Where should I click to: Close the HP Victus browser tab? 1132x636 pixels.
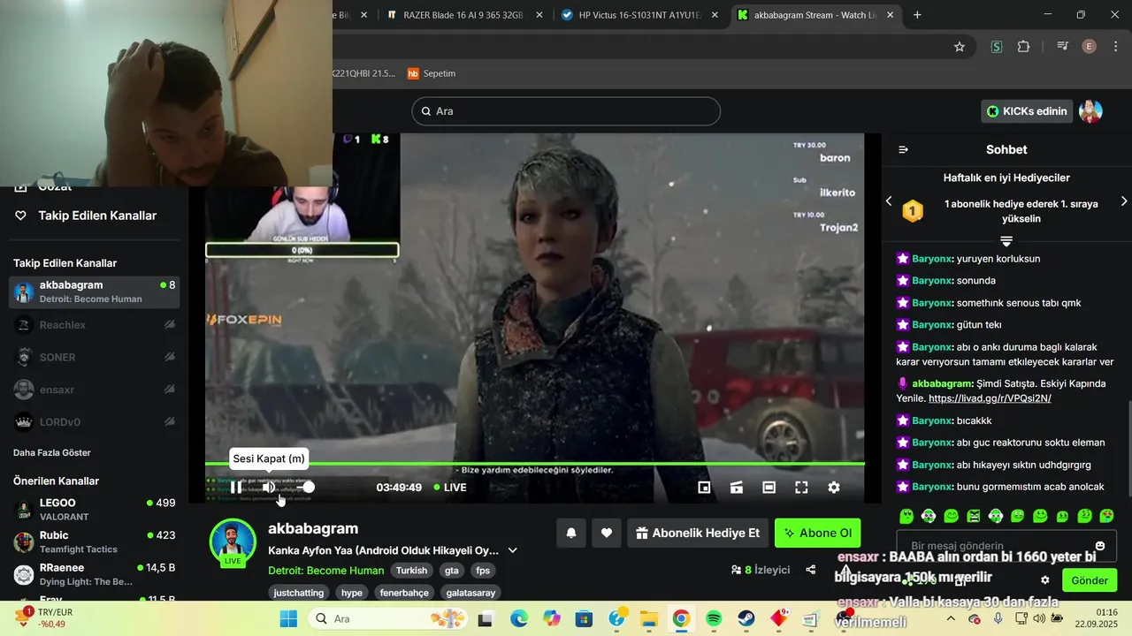click(x=714, y=15)
